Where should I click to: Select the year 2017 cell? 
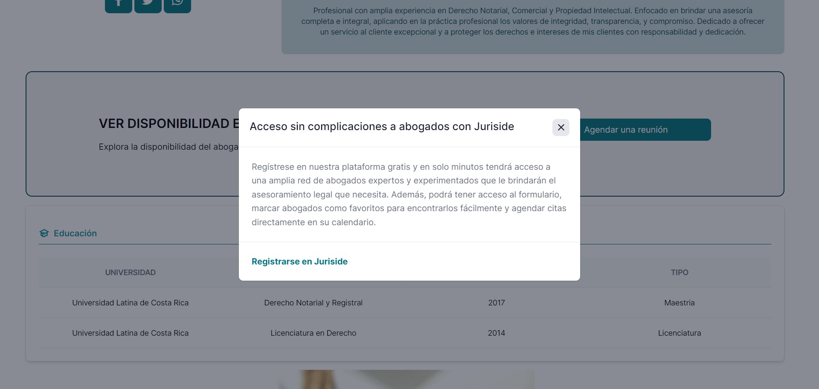[497, 303]
